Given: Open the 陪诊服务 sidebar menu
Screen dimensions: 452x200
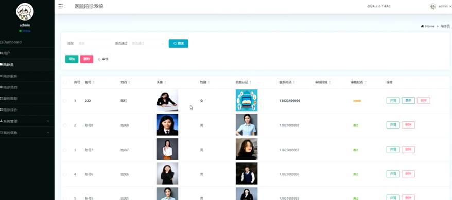Looking at the screenshot, I should (27, 76).
